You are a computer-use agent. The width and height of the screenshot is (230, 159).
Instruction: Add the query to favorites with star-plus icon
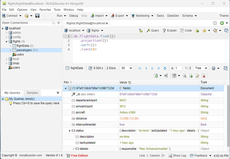(x=197, y=30)
